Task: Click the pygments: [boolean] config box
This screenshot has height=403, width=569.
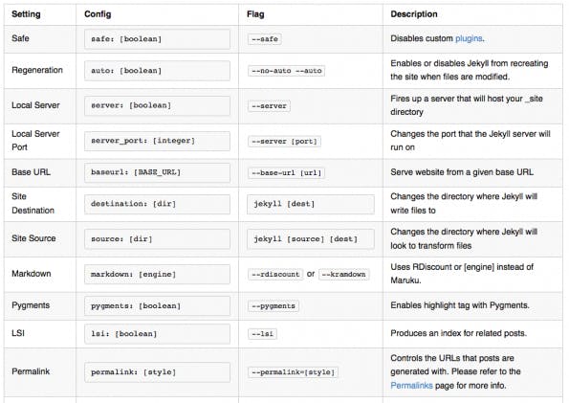Action: click(157, 305)
